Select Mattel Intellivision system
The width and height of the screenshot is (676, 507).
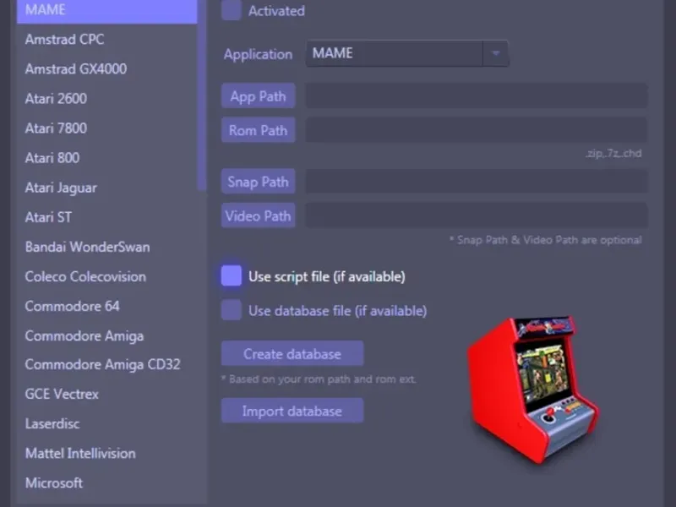click(80, 454)
